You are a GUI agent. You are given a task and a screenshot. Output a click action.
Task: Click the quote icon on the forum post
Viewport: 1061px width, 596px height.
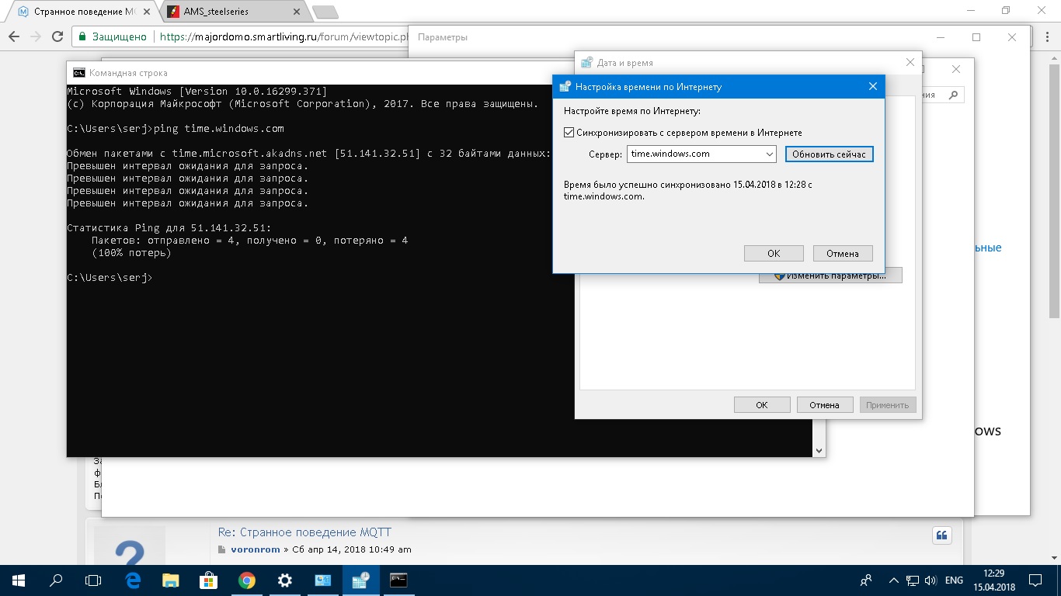(x=941, y=535)
